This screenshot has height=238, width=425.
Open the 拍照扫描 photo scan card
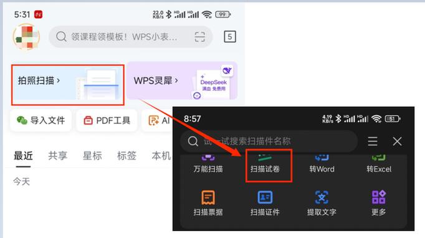click(68, 85)
